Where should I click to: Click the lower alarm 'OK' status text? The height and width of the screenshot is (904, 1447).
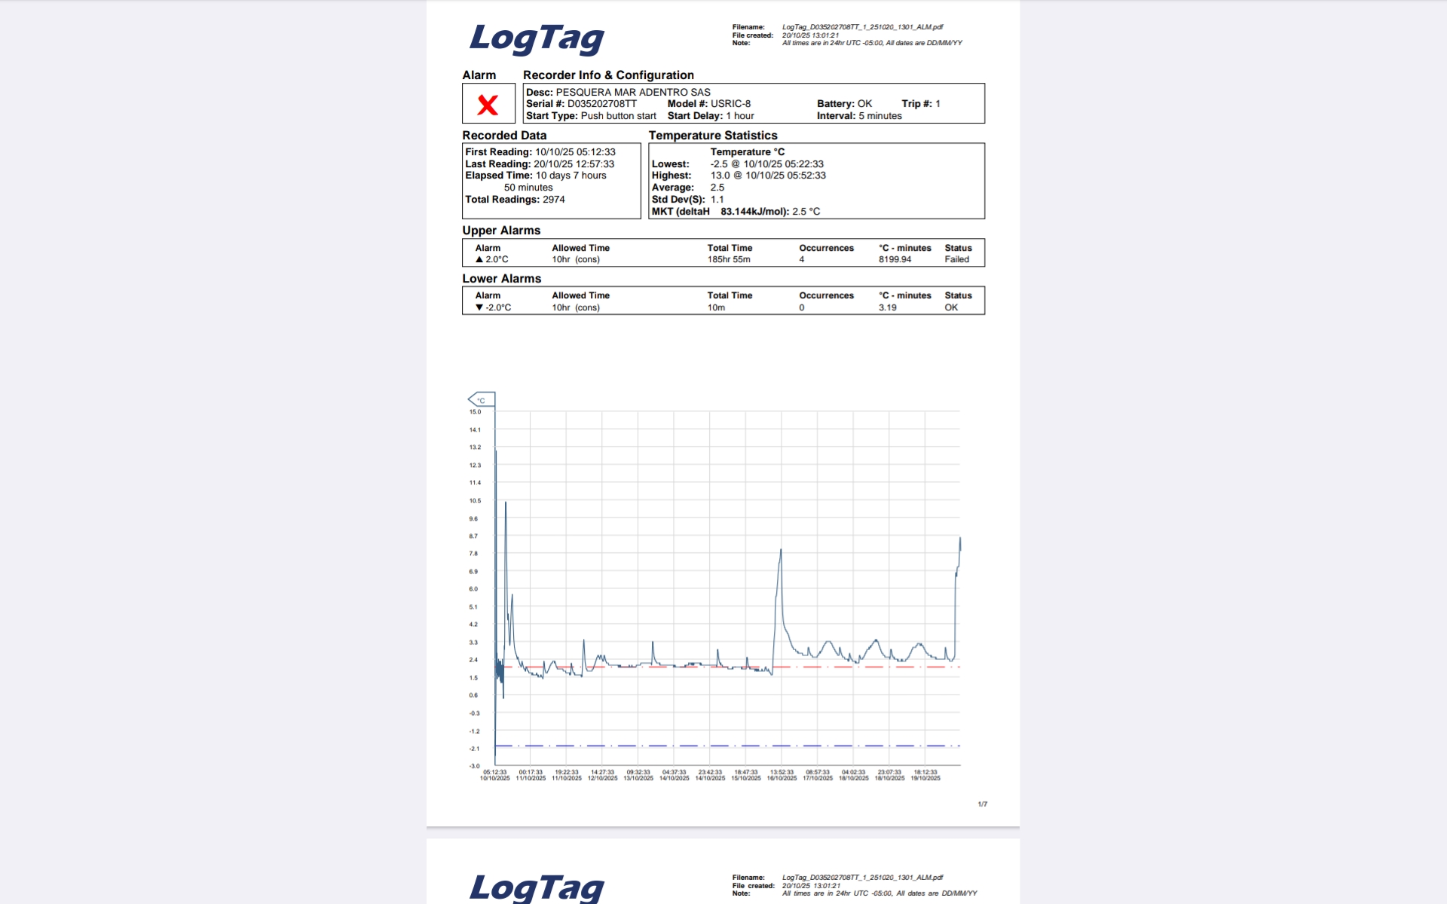951,307
